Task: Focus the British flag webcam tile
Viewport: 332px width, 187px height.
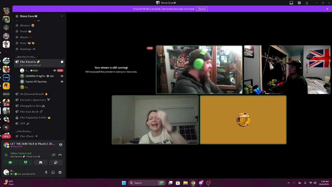Action: (x=287, y=70)
